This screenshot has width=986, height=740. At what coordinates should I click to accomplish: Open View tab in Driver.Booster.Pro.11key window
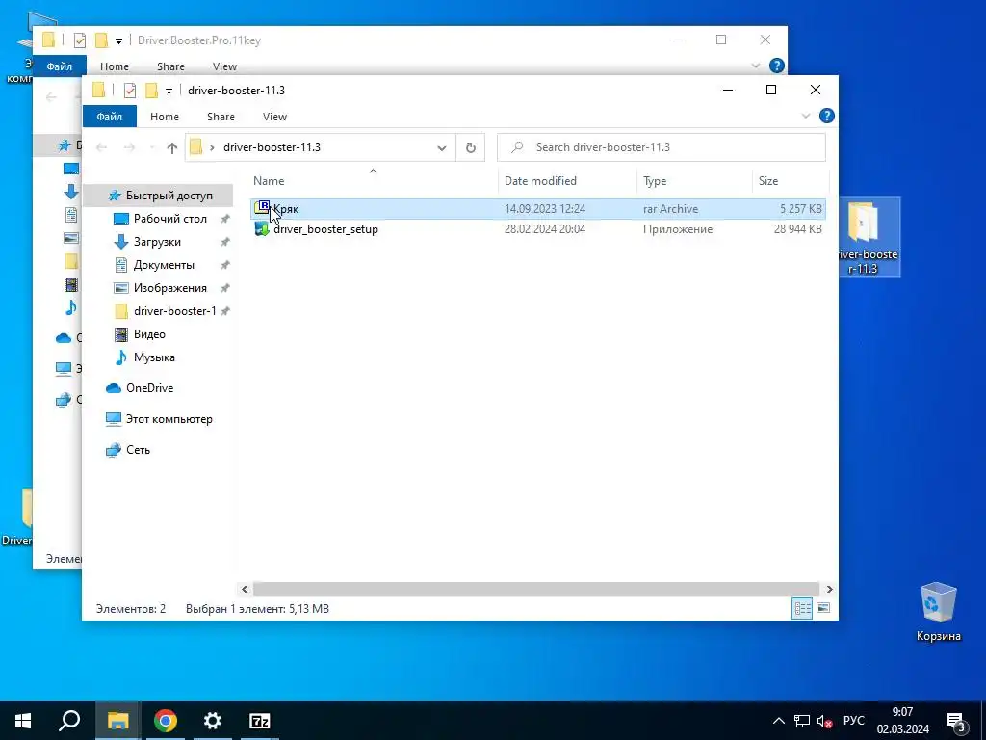coord(224,66)
